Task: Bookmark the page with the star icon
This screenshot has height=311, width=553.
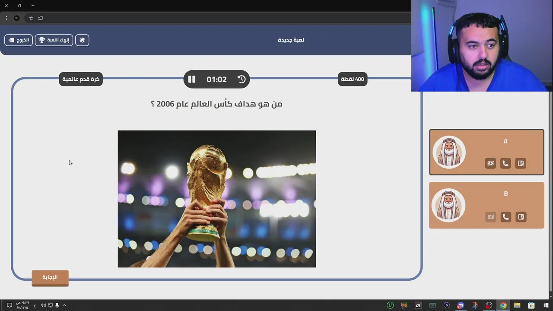Action: (x=31, y=18)
